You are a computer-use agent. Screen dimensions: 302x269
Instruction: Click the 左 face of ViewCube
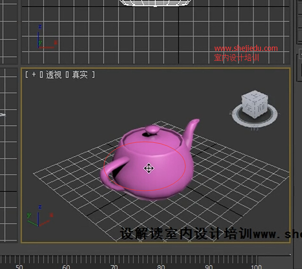click(x=248, y=107)
